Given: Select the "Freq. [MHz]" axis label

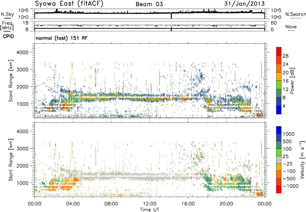Looking at the screenshot, I should [x=7, y=26].
